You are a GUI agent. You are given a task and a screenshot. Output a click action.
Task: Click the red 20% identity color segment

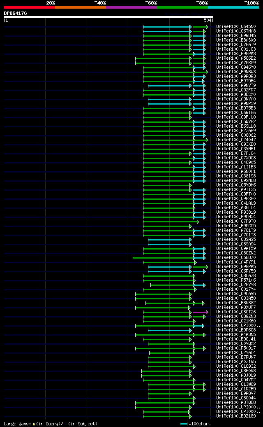(x=29, y=7)
